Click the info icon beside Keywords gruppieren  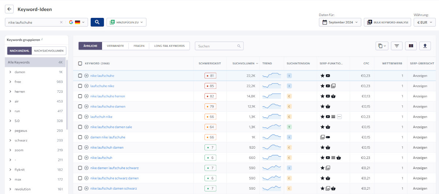(42, 39)
